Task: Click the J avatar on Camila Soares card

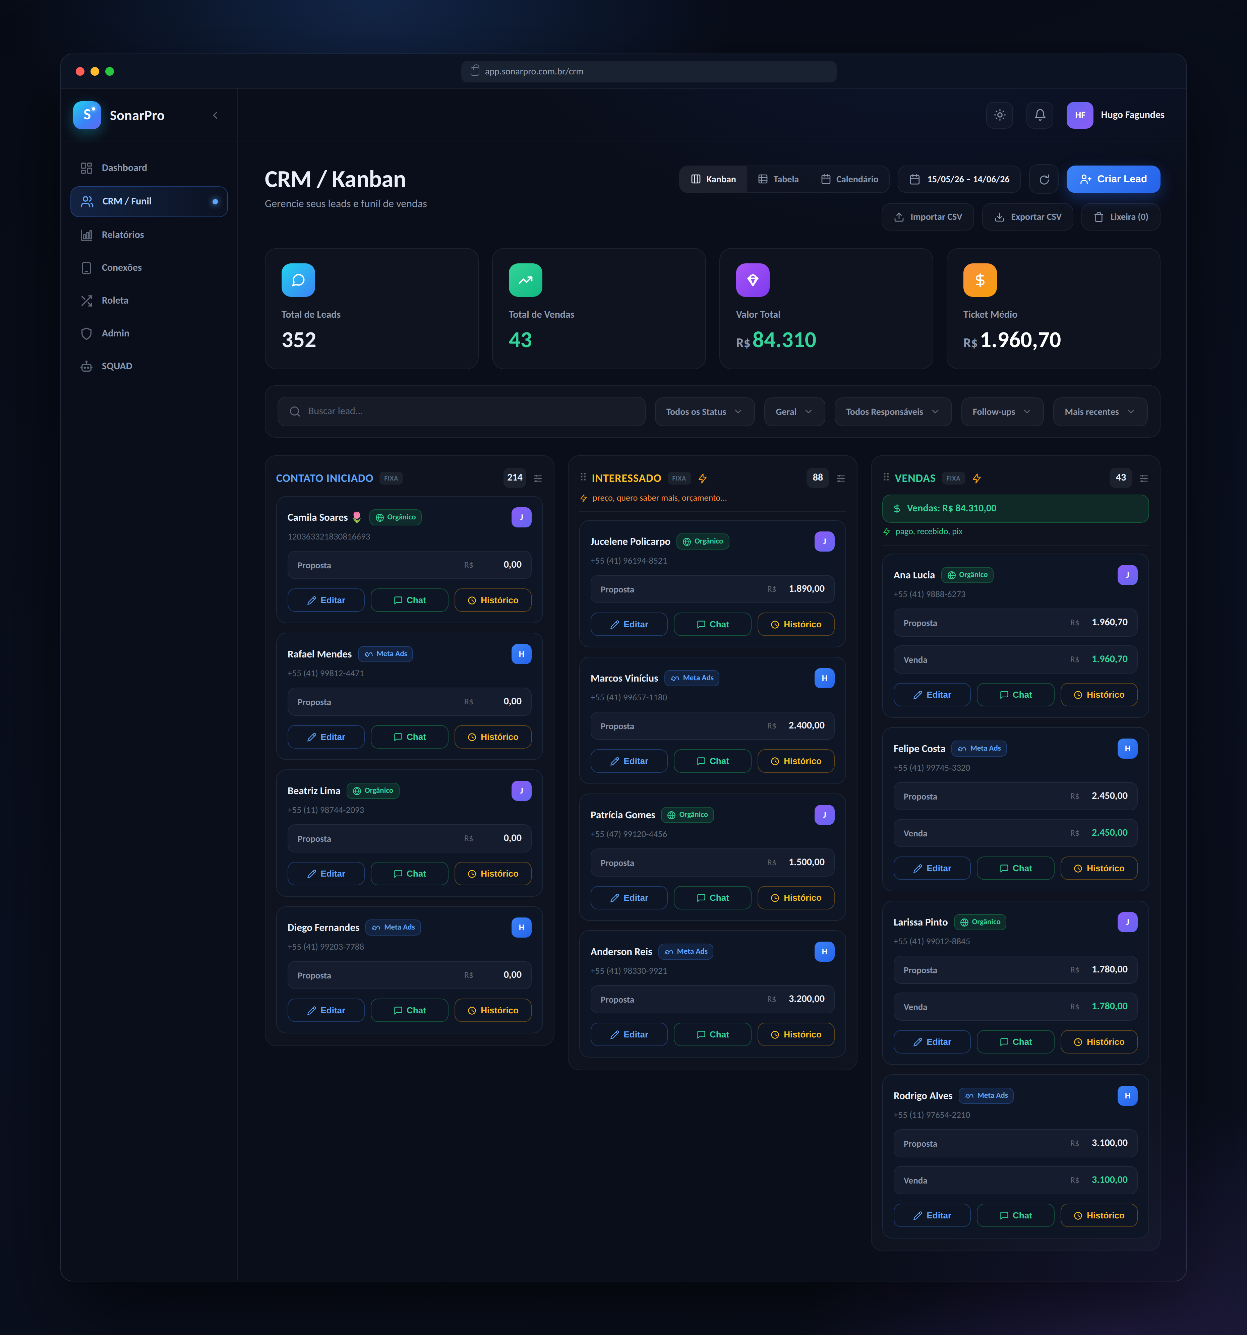Action: click(521, 517)
